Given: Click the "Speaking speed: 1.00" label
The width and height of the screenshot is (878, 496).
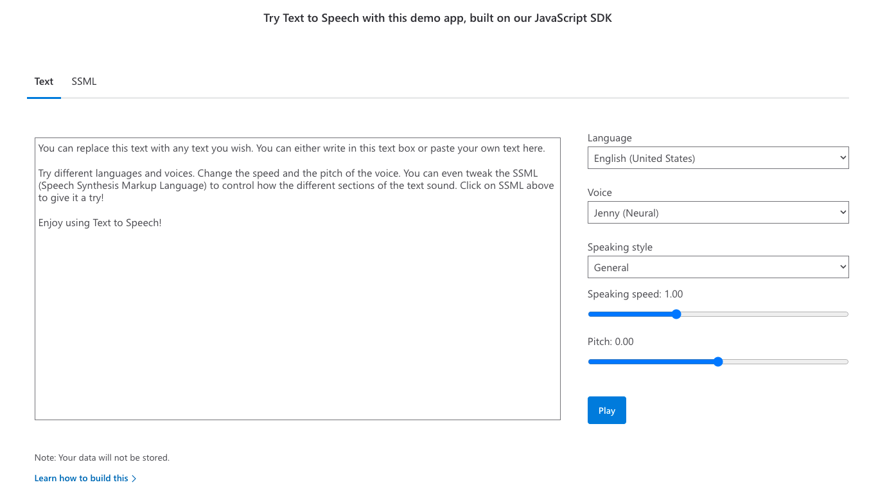Looking at the screenshot, I should point(635,294).
